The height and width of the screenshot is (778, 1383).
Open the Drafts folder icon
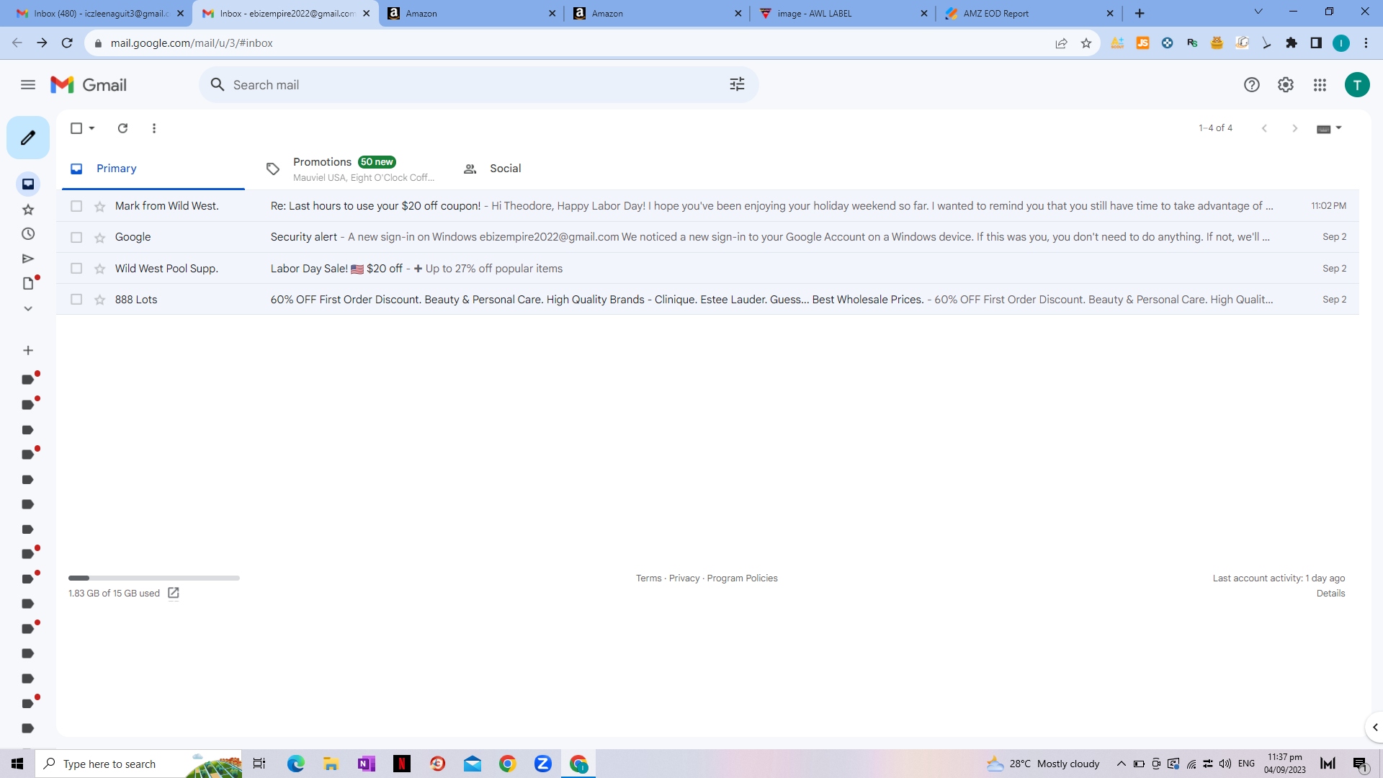[x=28, y=283]
